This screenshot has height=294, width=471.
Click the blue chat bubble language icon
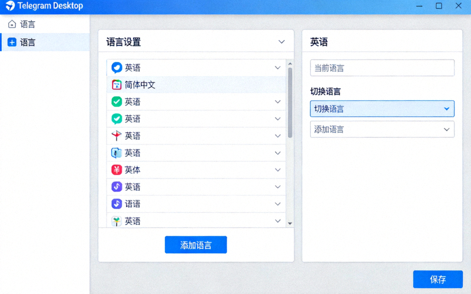(x=117, y=68)
